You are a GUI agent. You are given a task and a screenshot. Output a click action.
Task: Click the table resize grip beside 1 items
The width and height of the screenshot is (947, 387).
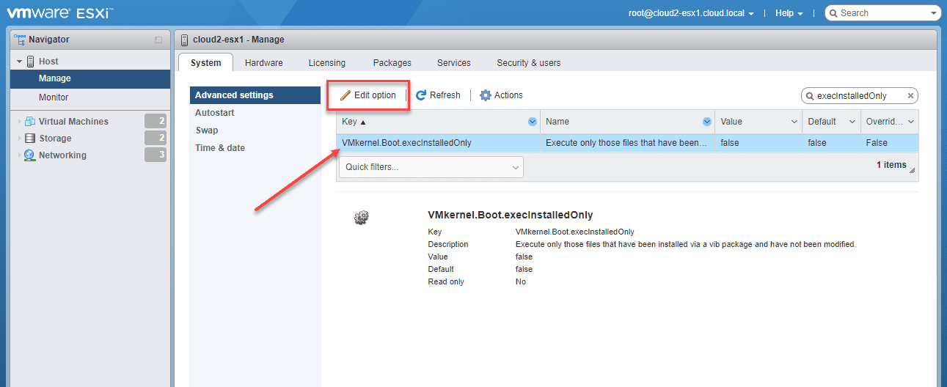coord(913,170)
